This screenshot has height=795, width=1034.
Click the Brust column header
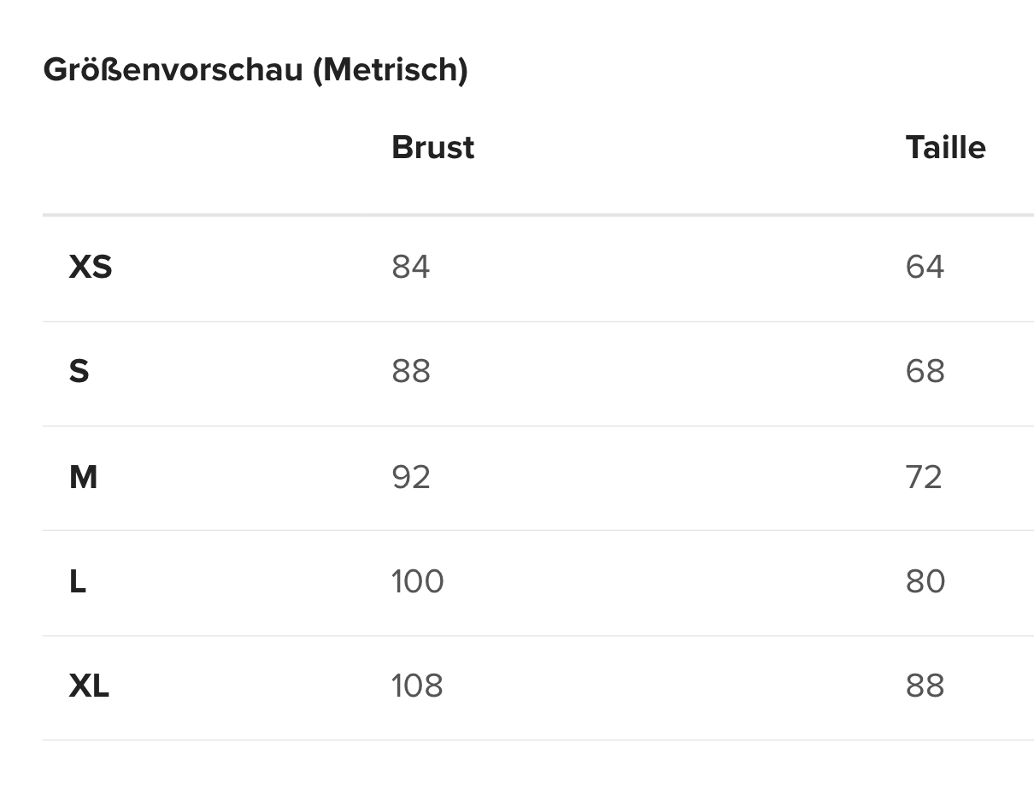coord(432,148)
